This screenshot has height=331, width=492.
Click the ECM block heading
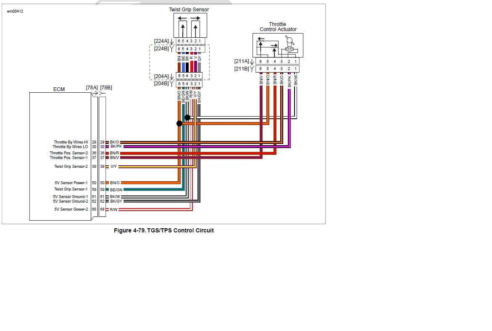(59, 89)
